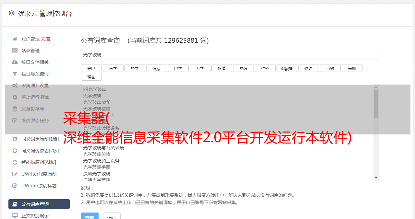415x219 pixels.
Task: Click the refresh icon for 同义词伪原创[1版]
Action: 15,139
